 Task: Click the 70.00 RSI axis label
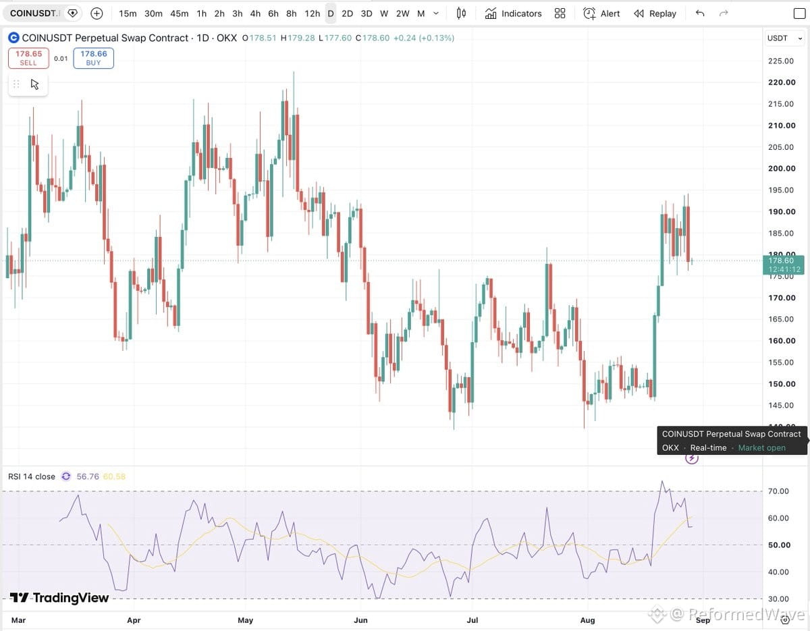[778, 491]
